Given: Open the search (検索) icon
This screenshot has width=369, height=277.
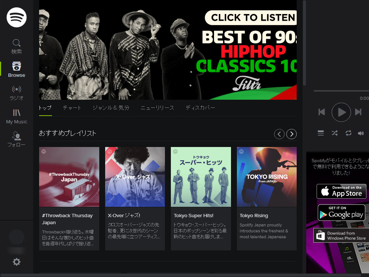Looking at the screenshot, I should click(17, 43).
